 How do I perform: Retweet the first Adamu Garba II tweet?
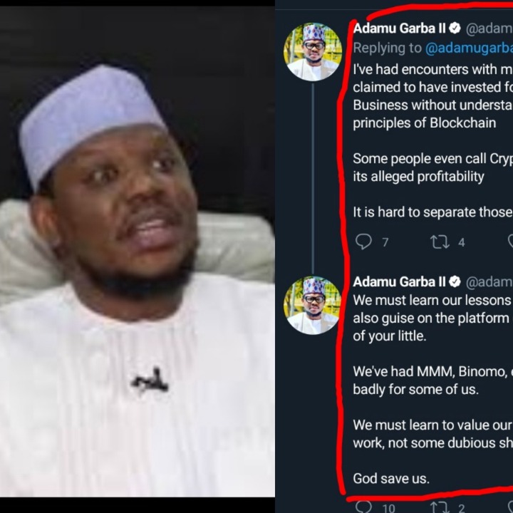tap(439, 242)
